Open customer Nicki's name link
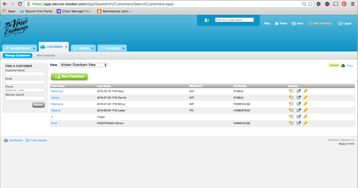This screenshot has height=188, width=358. pos(54,123)
